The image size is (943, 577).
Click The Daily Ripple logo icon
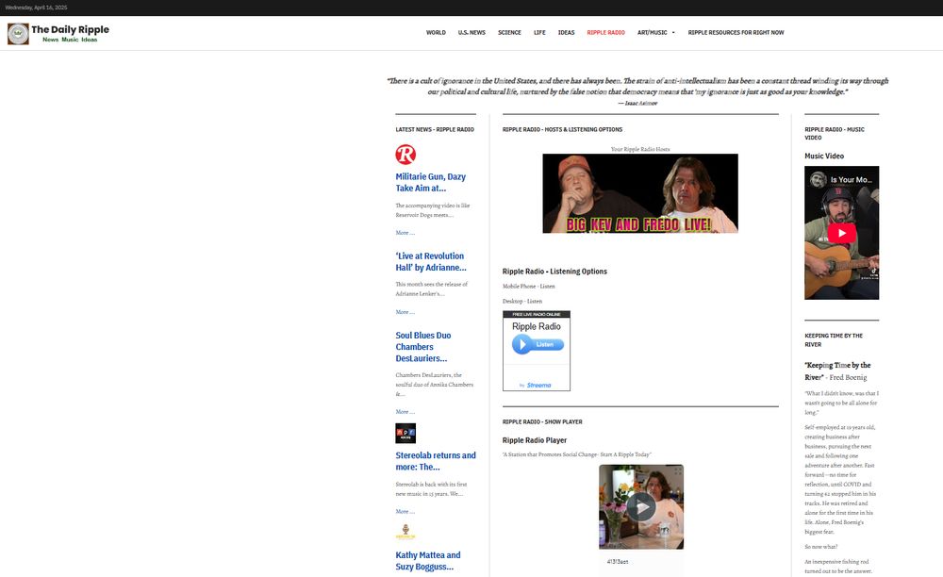(18, 34)
